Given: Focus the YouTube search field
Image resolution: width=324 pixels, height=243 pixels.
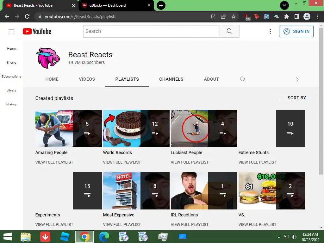Looking at the screenshot, I should (152, 31).
